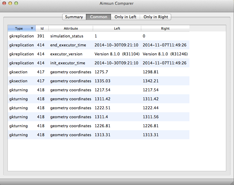The image size is (234, 185).
Task: Select the executor_version row
Action: coord(98,54)
